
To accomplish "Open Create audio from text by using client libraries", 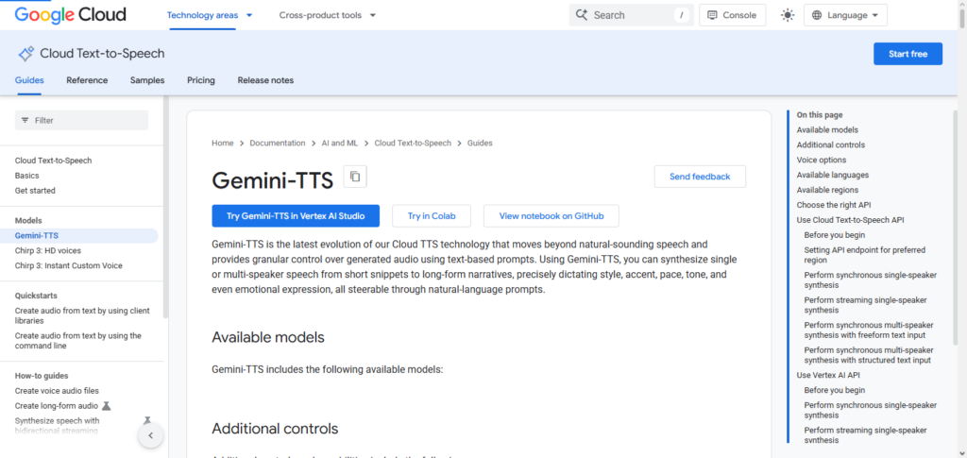I will (82, 315).
